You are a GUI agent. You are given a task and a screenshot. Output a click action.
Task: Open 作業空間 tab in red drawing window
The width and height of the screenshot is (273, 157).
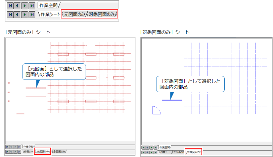28,147
